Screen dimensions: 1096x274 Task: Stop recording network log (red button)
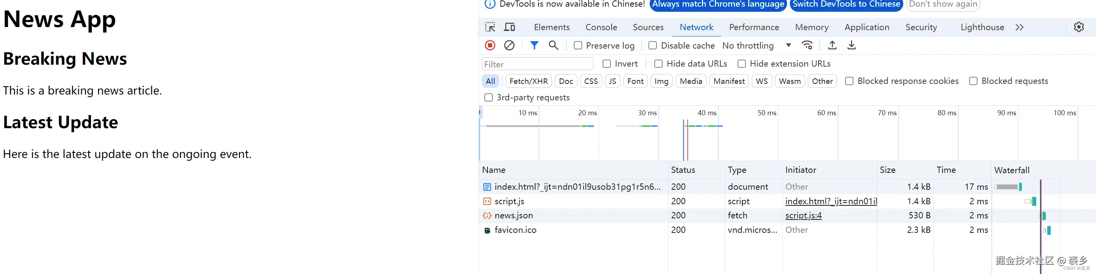point(490,45)
